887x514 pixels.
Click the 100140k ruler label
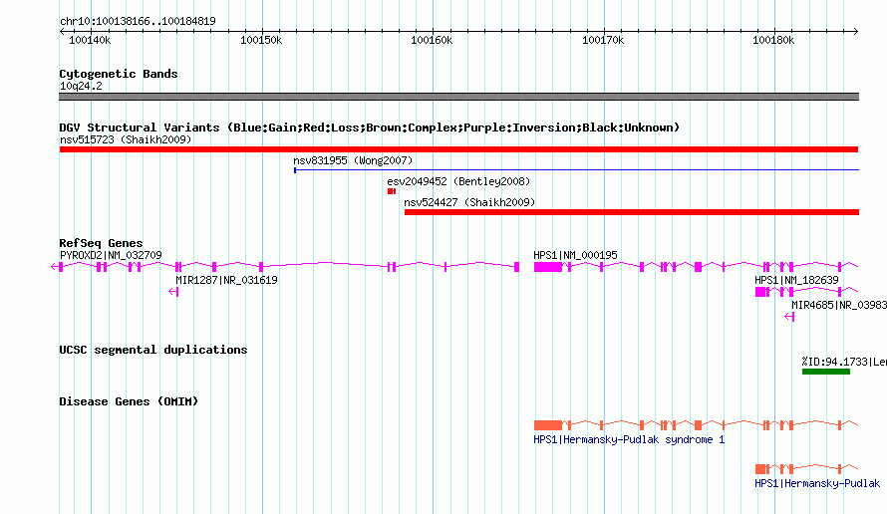[x=90, y=40]
